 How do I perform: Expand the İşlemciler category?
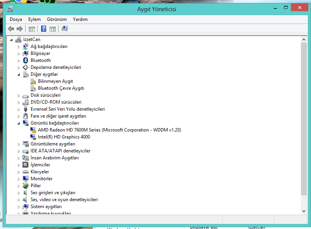19,165
